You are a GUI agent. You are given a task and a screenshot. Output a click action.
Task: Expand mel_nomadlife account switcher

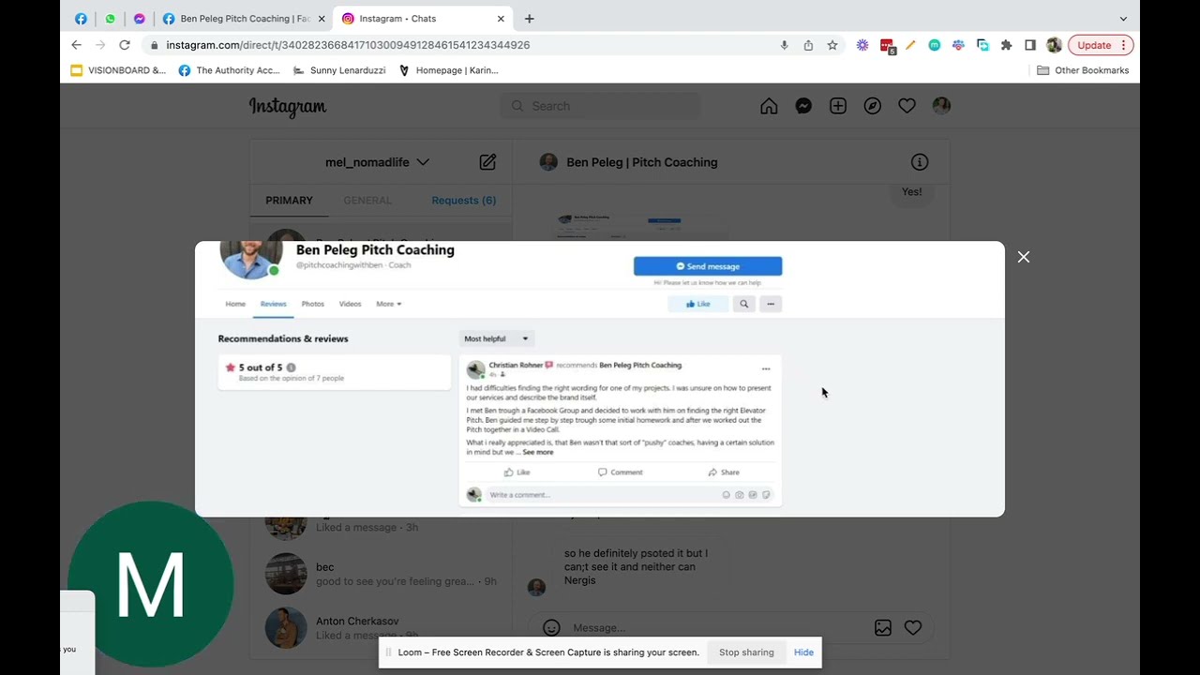pyautogui.click(x=377, y=162)
